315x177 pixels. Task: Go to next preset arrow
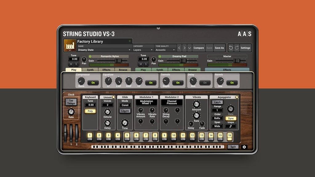pos(185,48)
